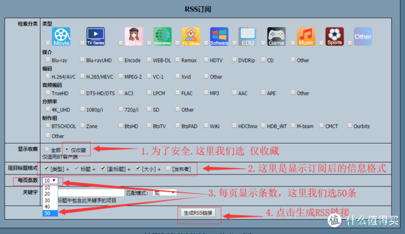Viewport: 405px width, 234px height.
Task: Check the BtsPAD group option
Action: tap(177, 126)
